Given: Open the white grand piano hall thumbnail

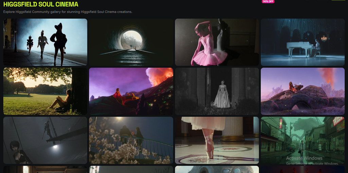Looking at the screenshot, I should (x=303, y=42).
